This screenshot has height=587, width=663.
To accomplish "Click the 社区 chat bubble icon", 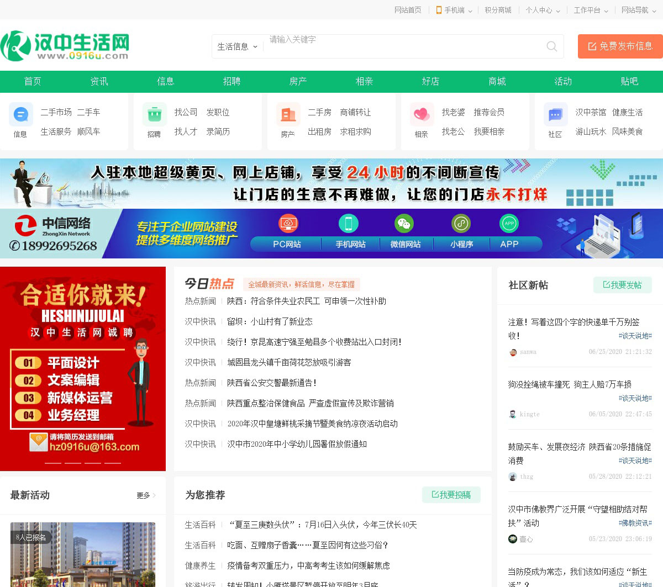I will pos(555,115).
